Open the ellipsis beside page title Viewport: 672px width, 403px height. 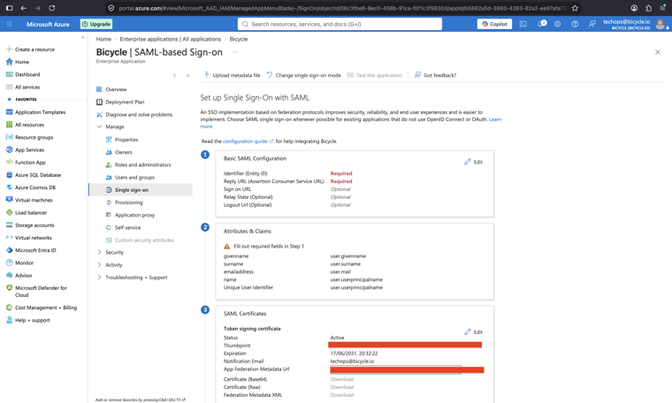pyautogui.click(x=235, y=52)
